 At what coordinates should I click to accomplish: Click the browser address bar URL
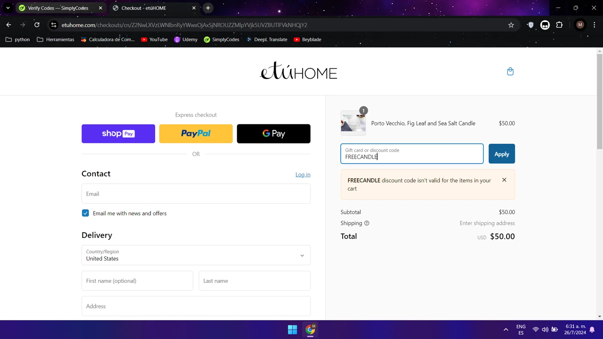click(x=184, y=25)
